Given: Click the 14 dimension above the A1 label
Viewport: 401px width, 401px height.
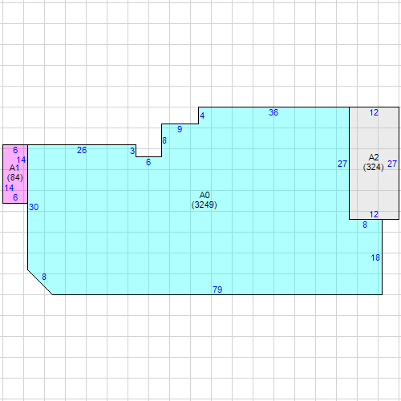Looking at the screenshot, I should (21, 160).
